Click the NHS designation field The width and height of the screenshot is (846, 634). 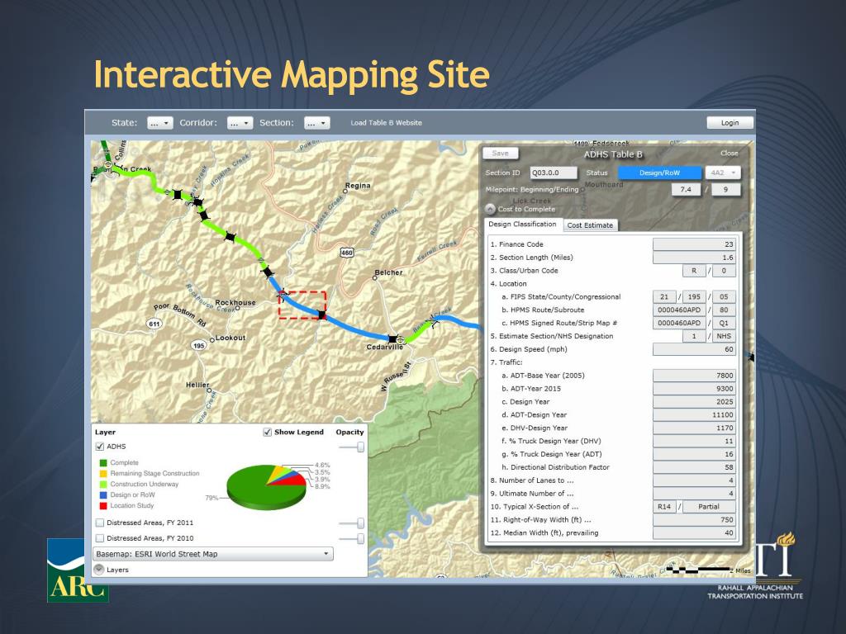[724, 336]
